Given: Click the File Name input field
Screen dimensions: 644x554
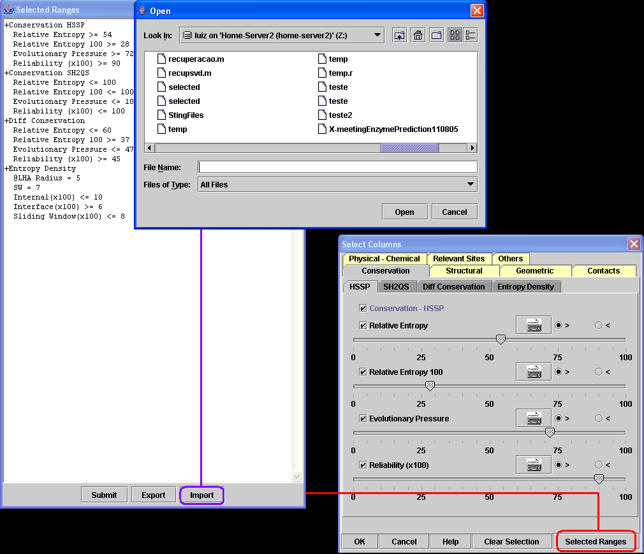Looking at the screenshot, I should [337, 167].
